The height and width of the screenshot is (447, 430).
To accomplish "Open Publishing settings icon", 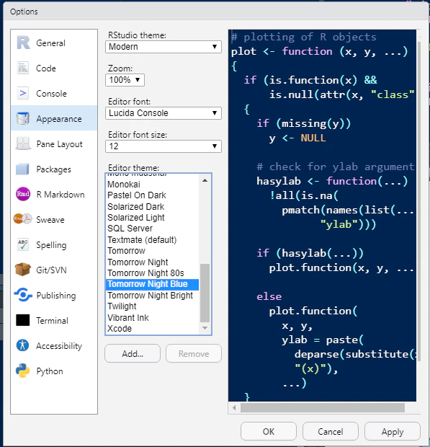I will tap(23, 295).
